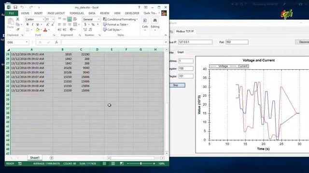Open General number format dropdown

click(x=98, y=19)
